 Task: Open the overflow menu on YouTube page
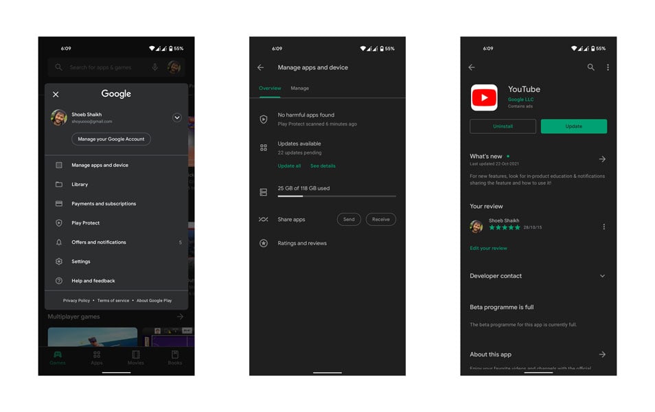point(608,67)
